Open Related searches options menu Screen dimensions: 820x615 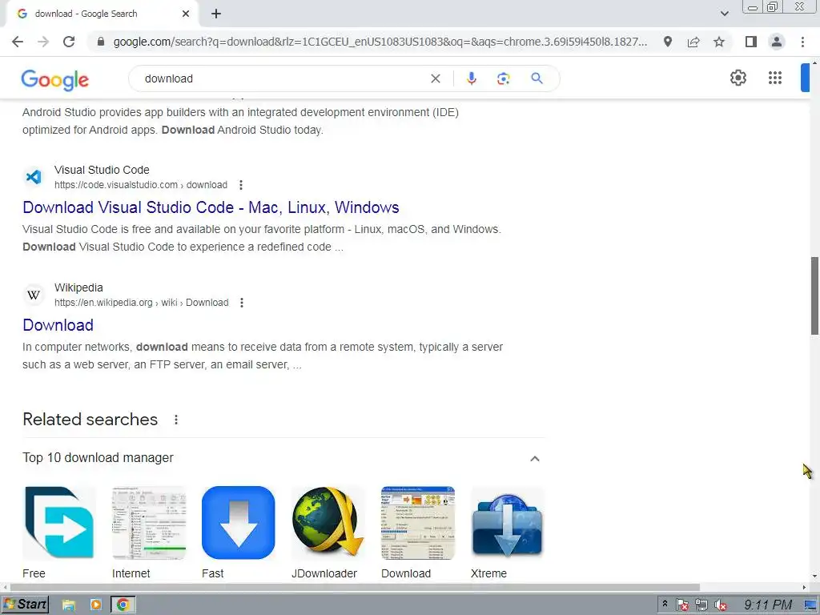[x=176, y=420]
